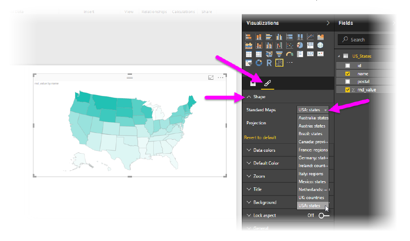Choose Canada: provinces from the list
The height and width of the screenshot is (241, 410).
313,142
